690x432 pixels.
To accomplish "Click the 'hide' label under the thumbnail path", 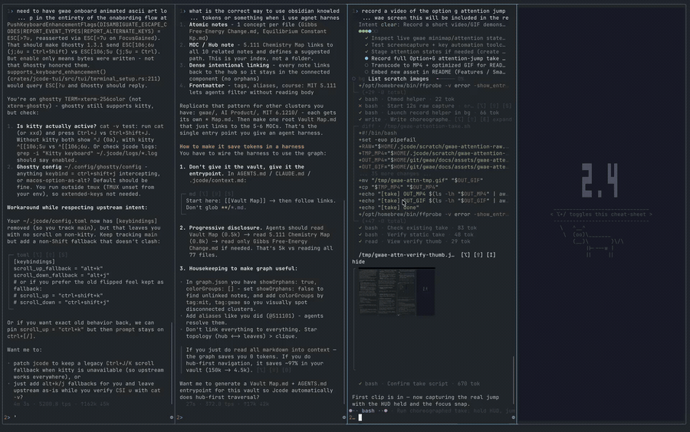I will (x=358, y=262).
